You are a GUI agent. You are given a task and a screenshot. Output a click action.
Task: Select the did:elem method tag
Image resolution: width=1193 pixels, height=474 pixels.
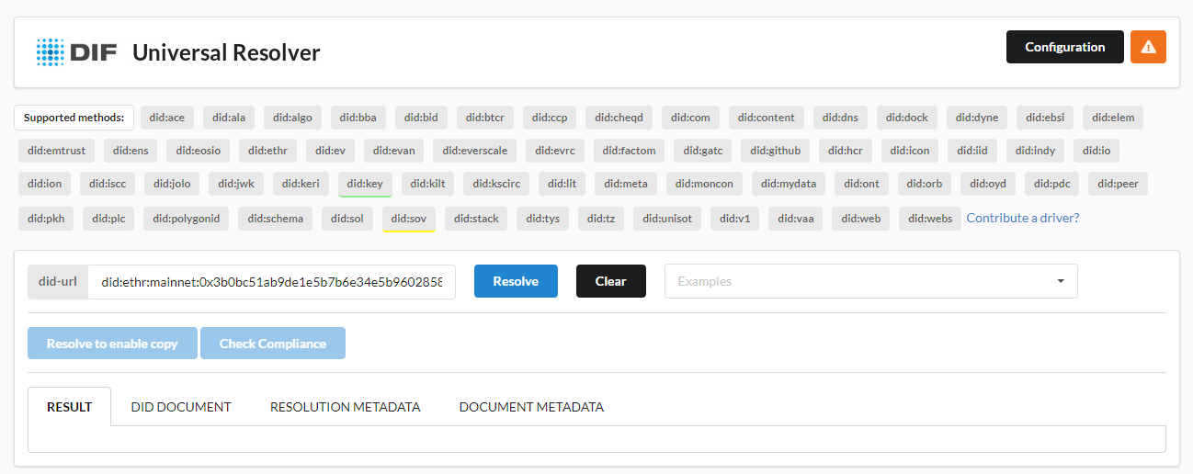[1113, 118]
